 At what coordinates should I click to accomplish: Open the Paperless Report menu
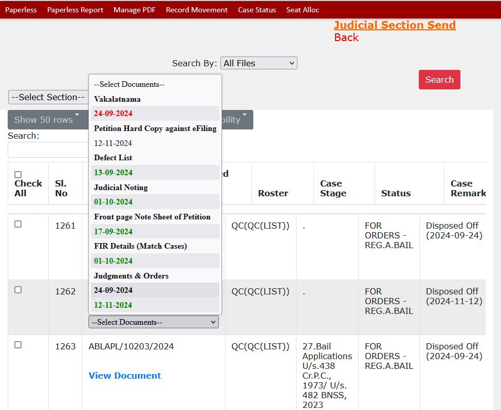click(75, 10)
